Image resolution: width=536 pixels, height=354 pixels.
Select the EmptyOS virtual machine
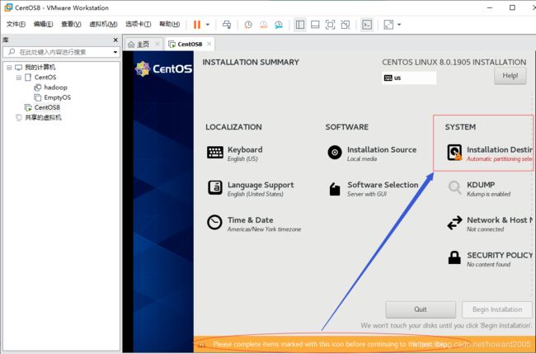coord(58,97)
